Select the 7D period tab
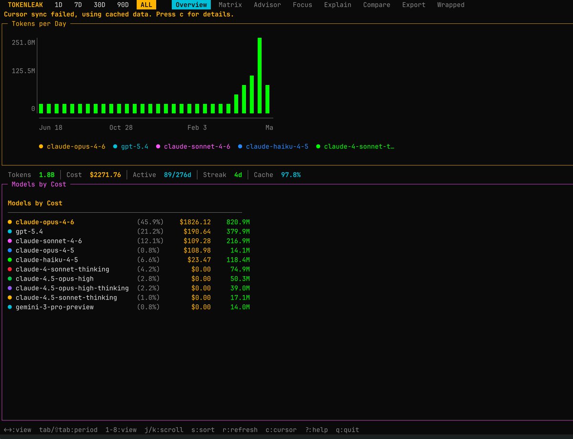 click(x=78, y=5)
